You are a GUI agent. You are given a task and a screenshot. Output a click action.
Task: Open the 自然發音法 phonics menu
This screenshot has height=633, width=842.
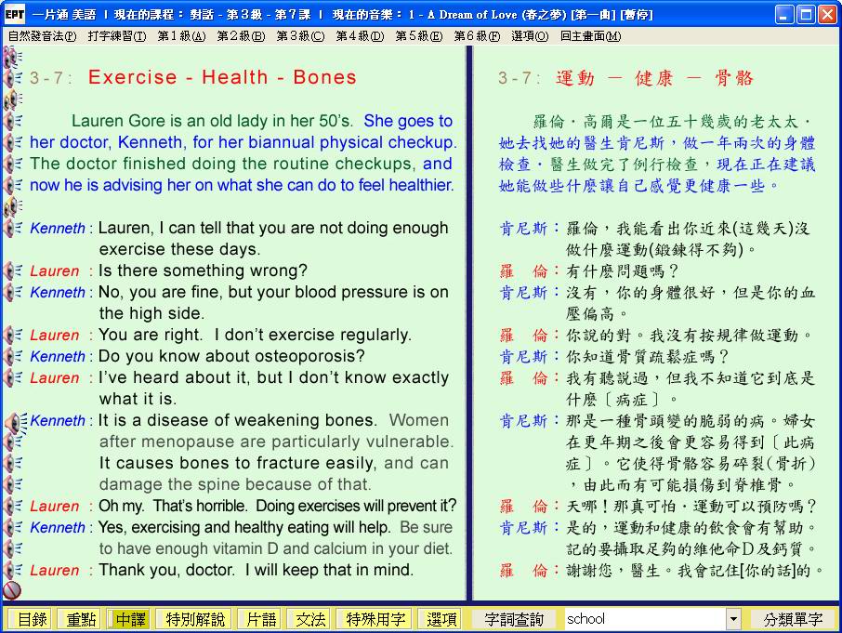(x=42, y=36)
